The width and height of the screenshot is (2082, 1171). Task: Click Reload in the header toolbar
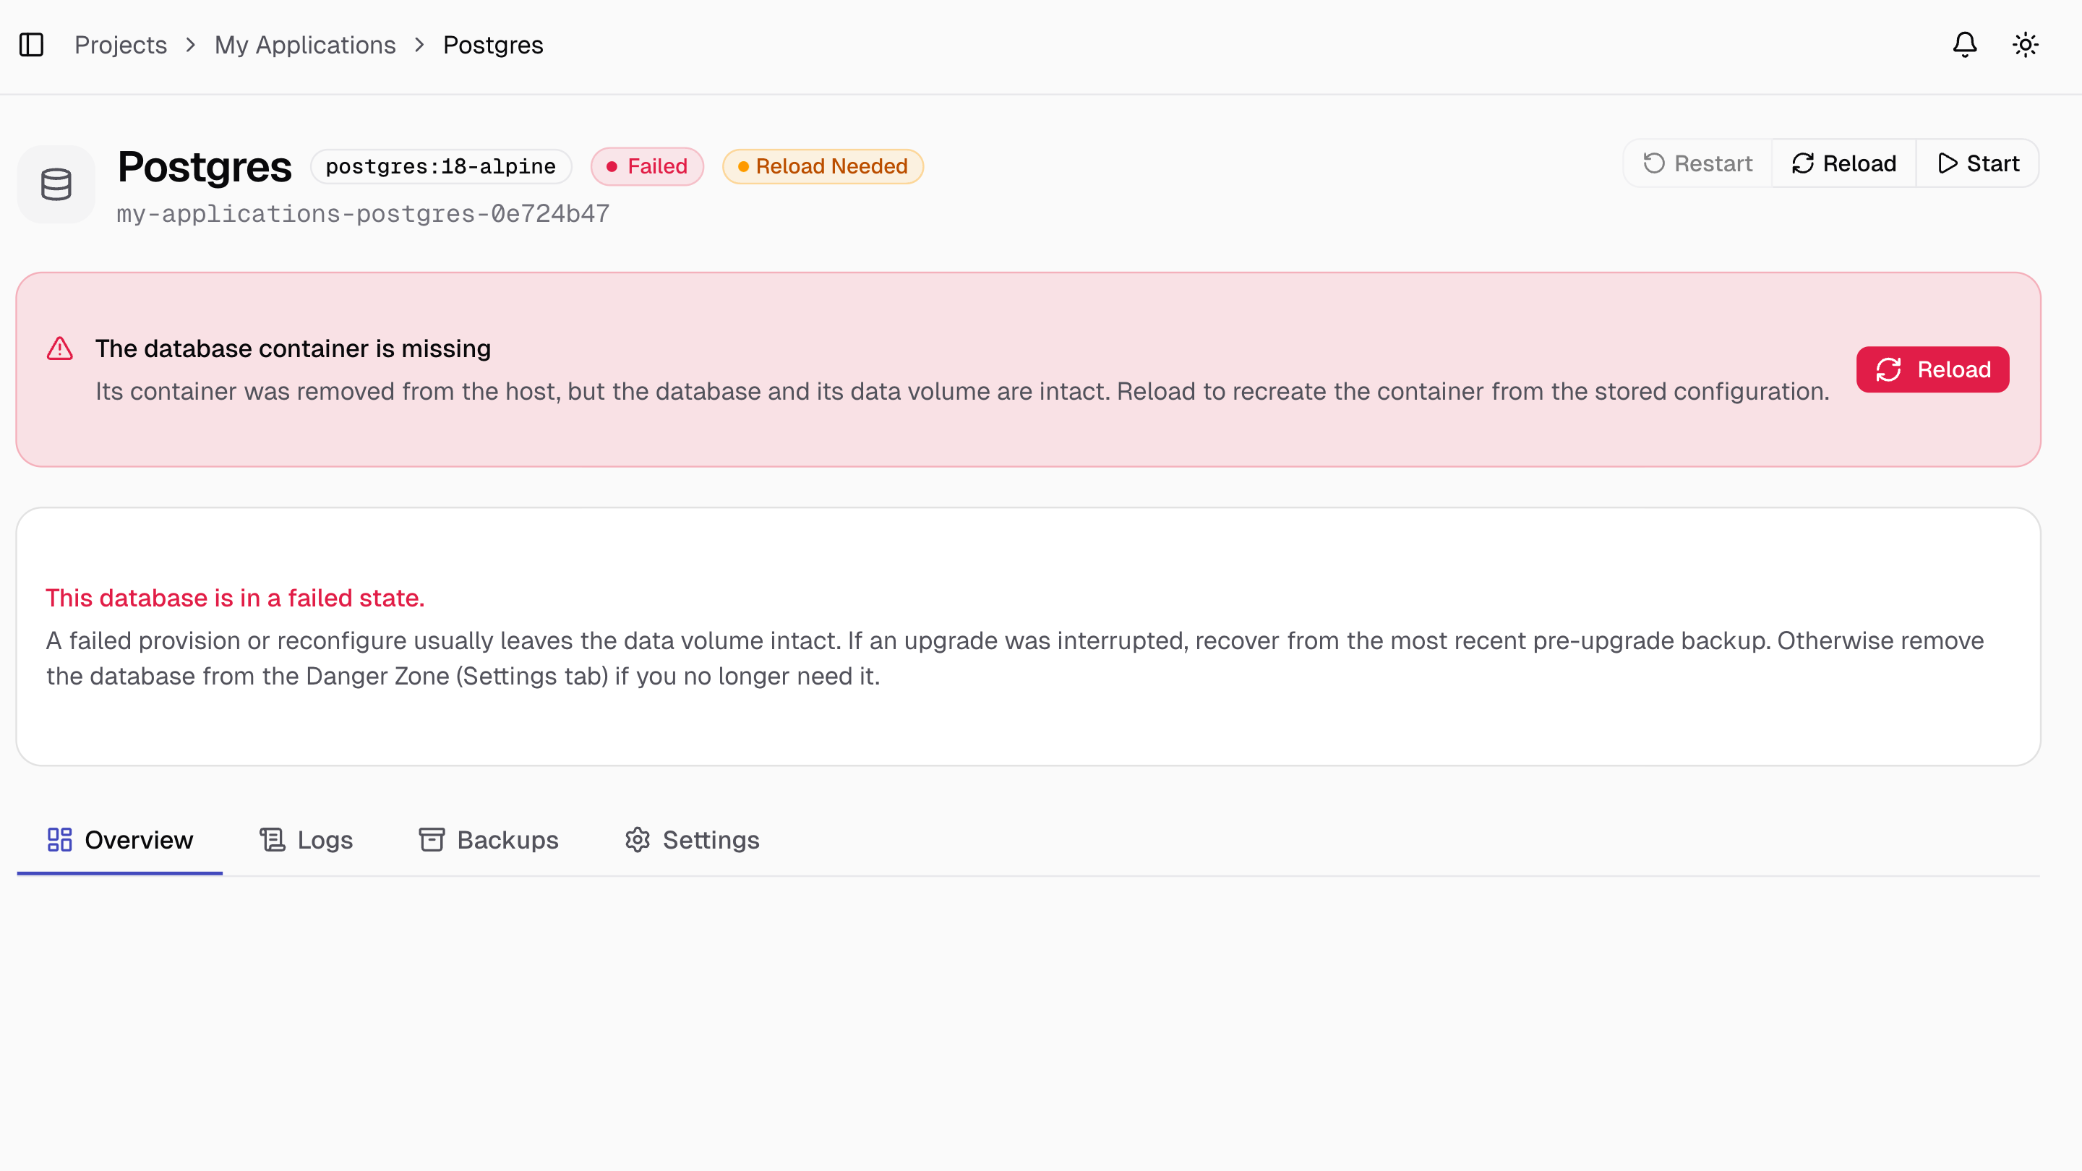click(x=1843, y=163)
